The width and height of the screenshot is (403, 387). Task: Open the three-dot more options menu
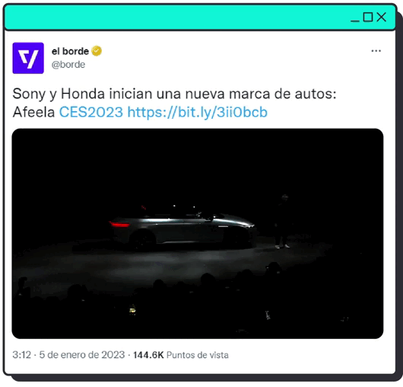coord(376,51)
